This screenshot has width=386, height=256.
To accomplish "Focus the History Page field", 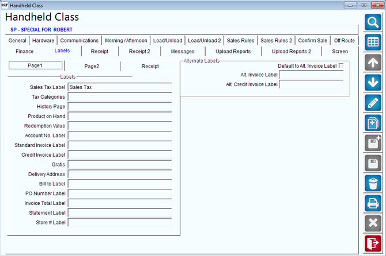I will pos(120,107).
